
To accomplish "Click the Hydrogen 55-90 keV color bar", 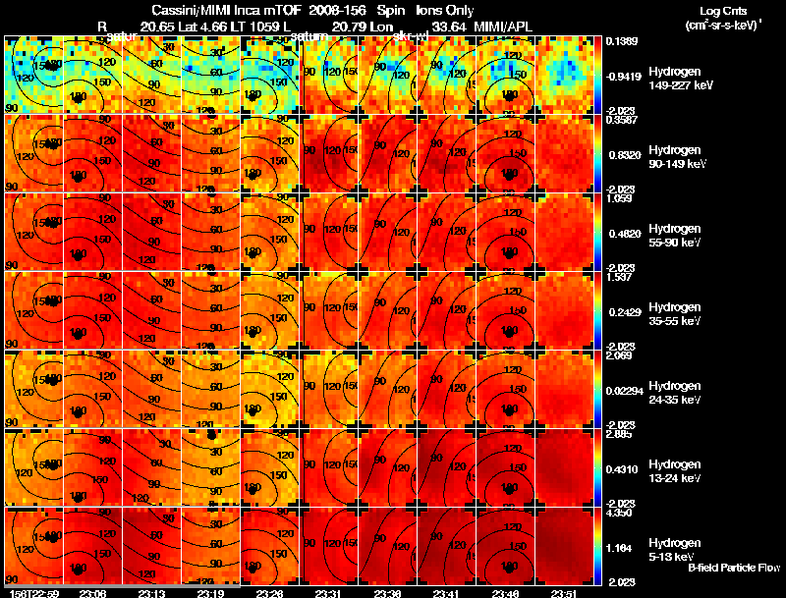I will (597, 232).
